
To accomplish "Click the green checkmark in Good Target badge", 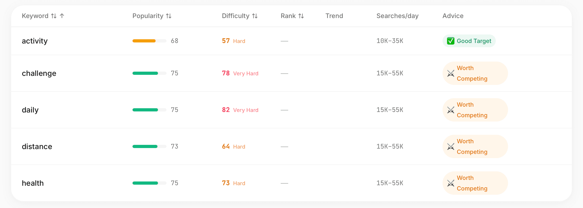I will [x=451, y=41].
